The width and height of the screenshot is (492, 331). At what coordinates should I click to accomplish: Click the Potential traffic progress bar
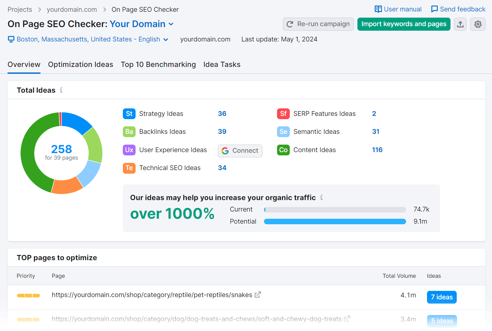tap(335, 221)
